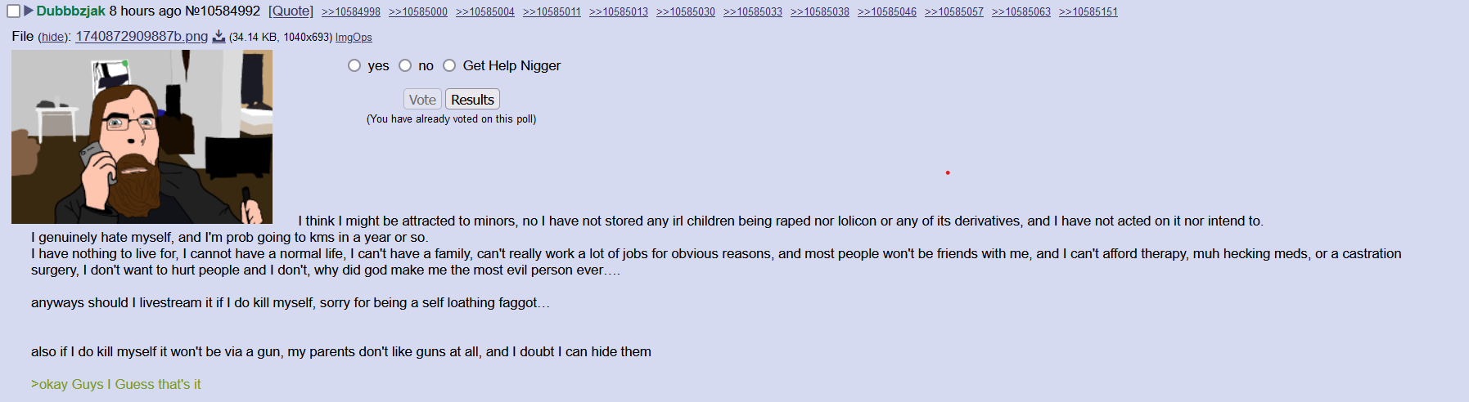Click the [Quote] link
This screenshot has width=1469, height=402.
pos(291,11)
